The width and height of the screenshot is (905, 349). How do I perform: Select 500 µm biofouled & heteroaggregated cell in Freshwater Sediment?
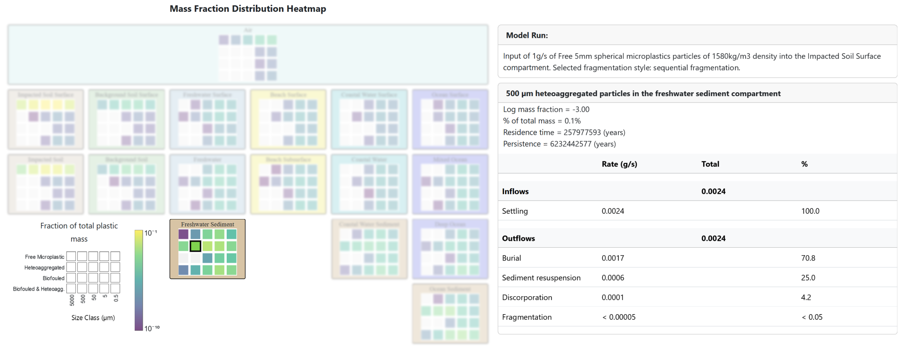point(196,270)
